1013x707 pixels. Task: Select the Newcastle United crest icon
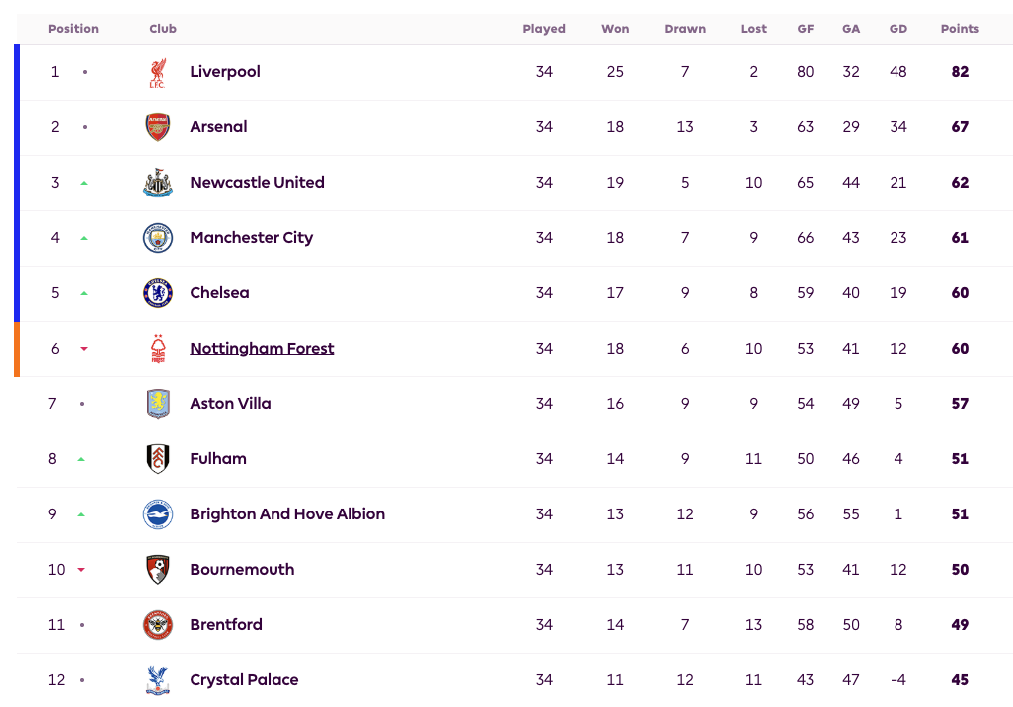(x=158, y=183)
